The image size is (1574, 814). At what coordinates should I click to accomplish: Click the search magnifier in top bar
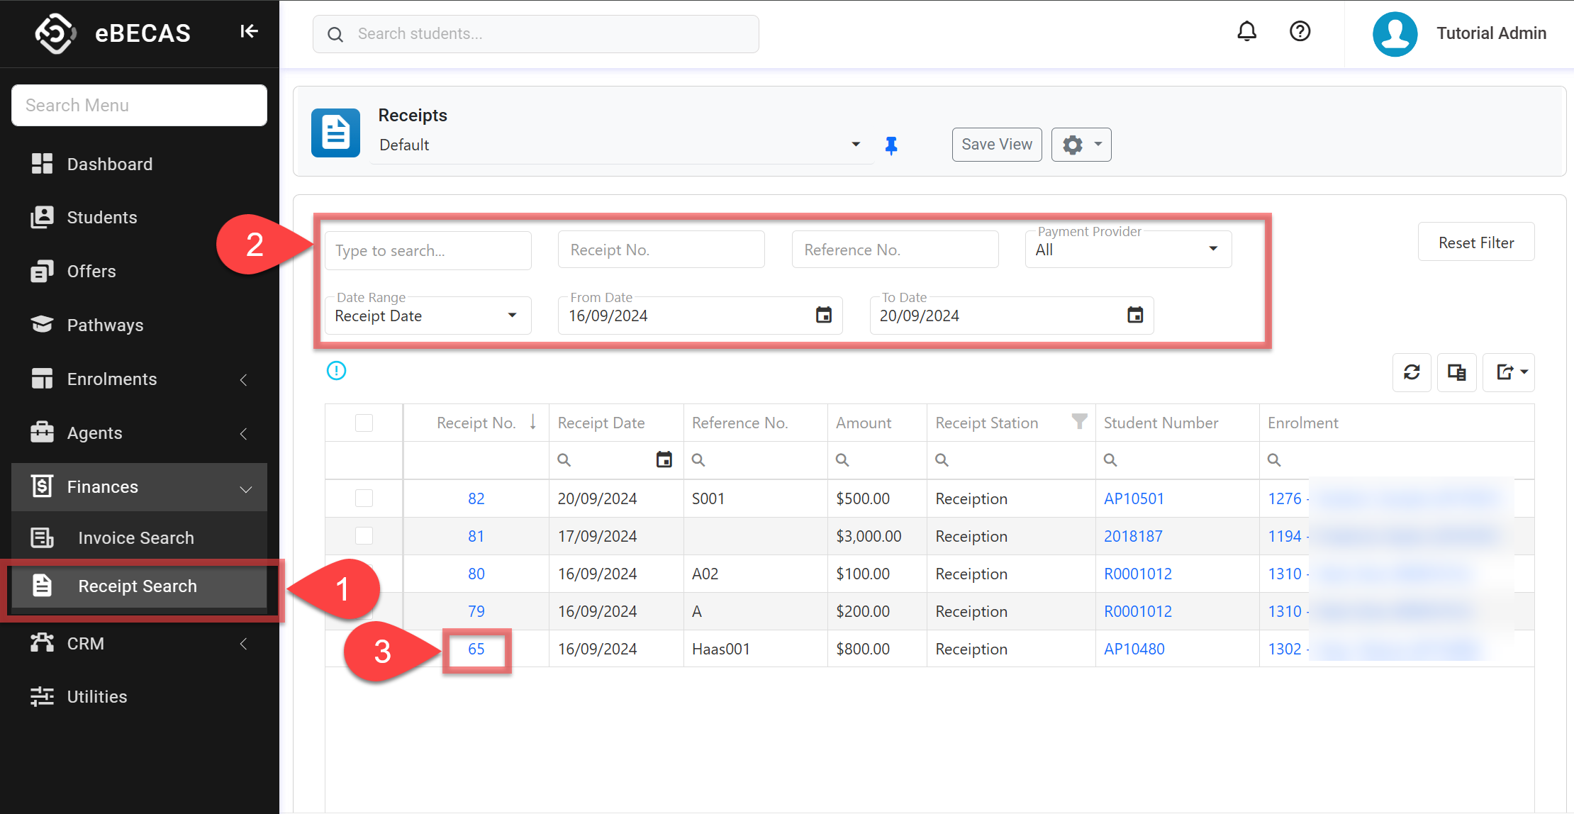point(336,34)
